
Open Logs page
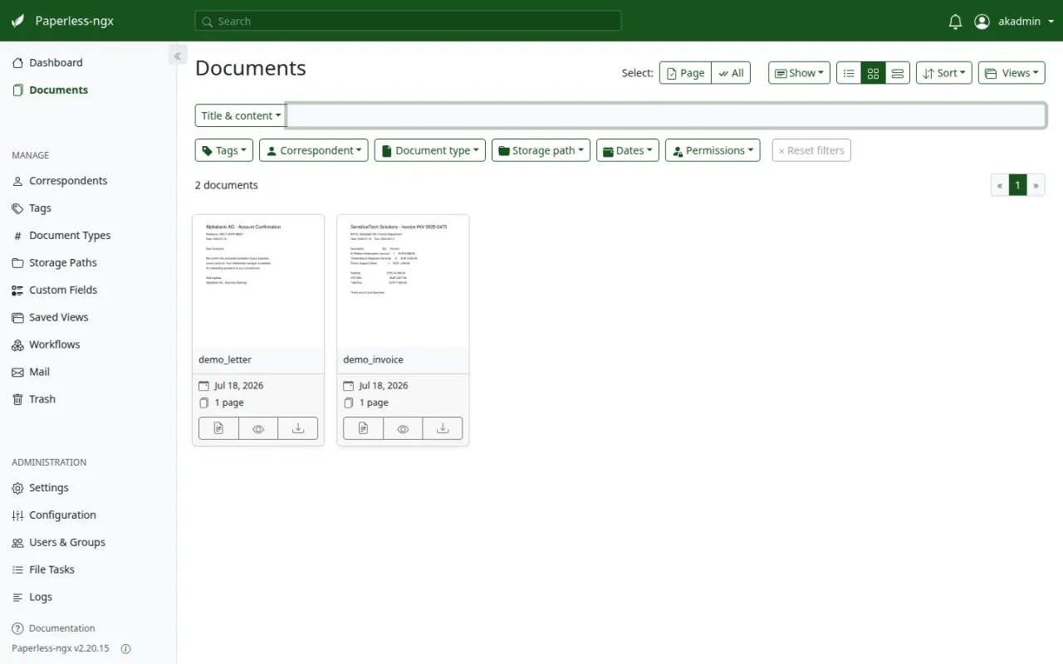pyautogui.click(x=41, y=598)
